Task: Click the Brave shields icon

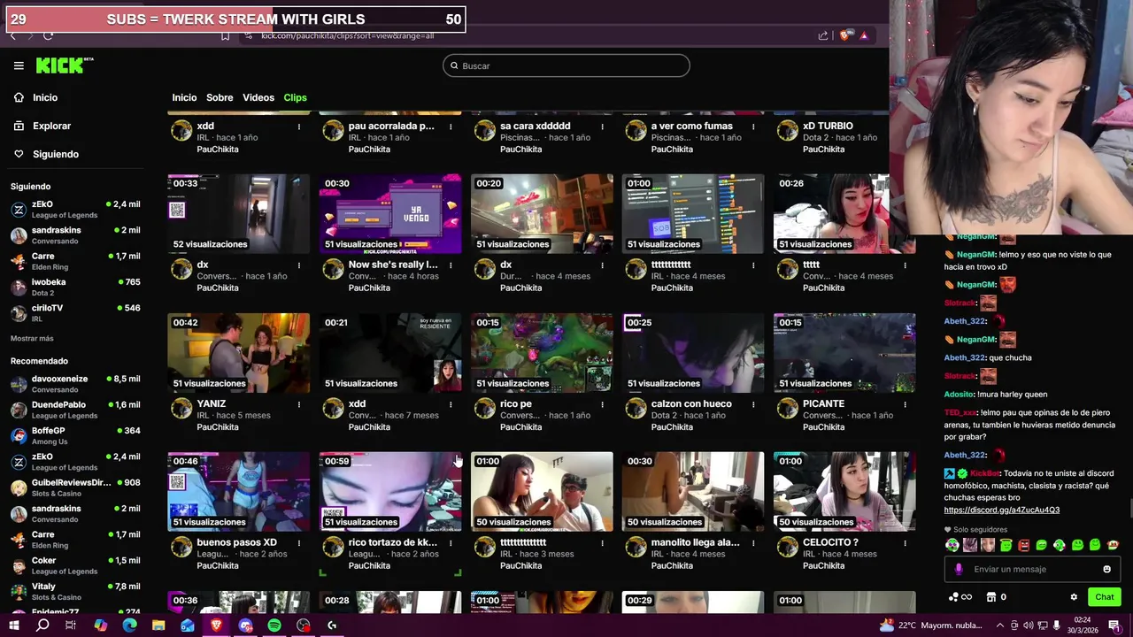Action: (844, 35)
